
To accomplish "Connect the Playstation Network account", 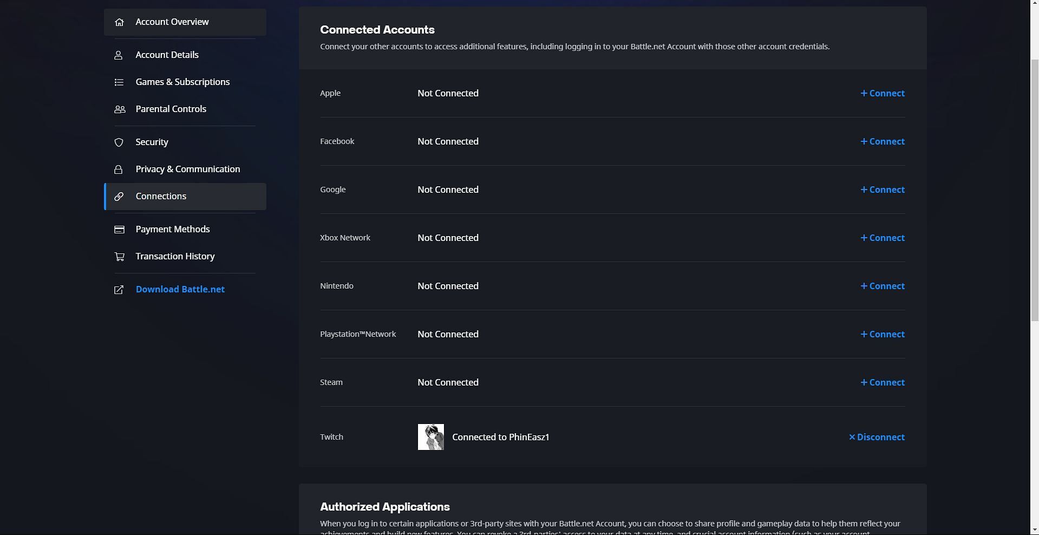I will point(883,334).
